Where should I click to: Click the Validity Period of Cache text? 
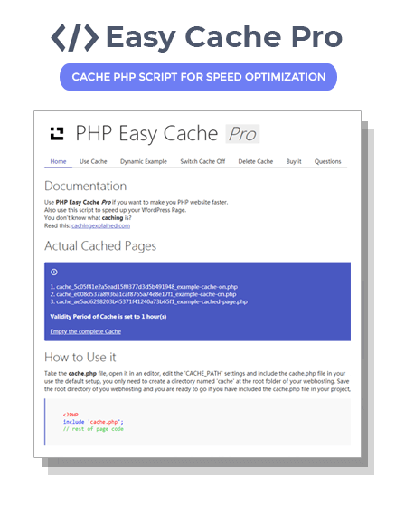[x=108, y=317]
